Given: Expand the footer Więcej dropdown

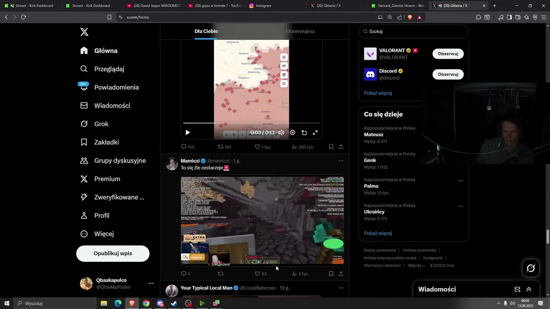Looking at the screenshot, I should [x=417, y=266].
